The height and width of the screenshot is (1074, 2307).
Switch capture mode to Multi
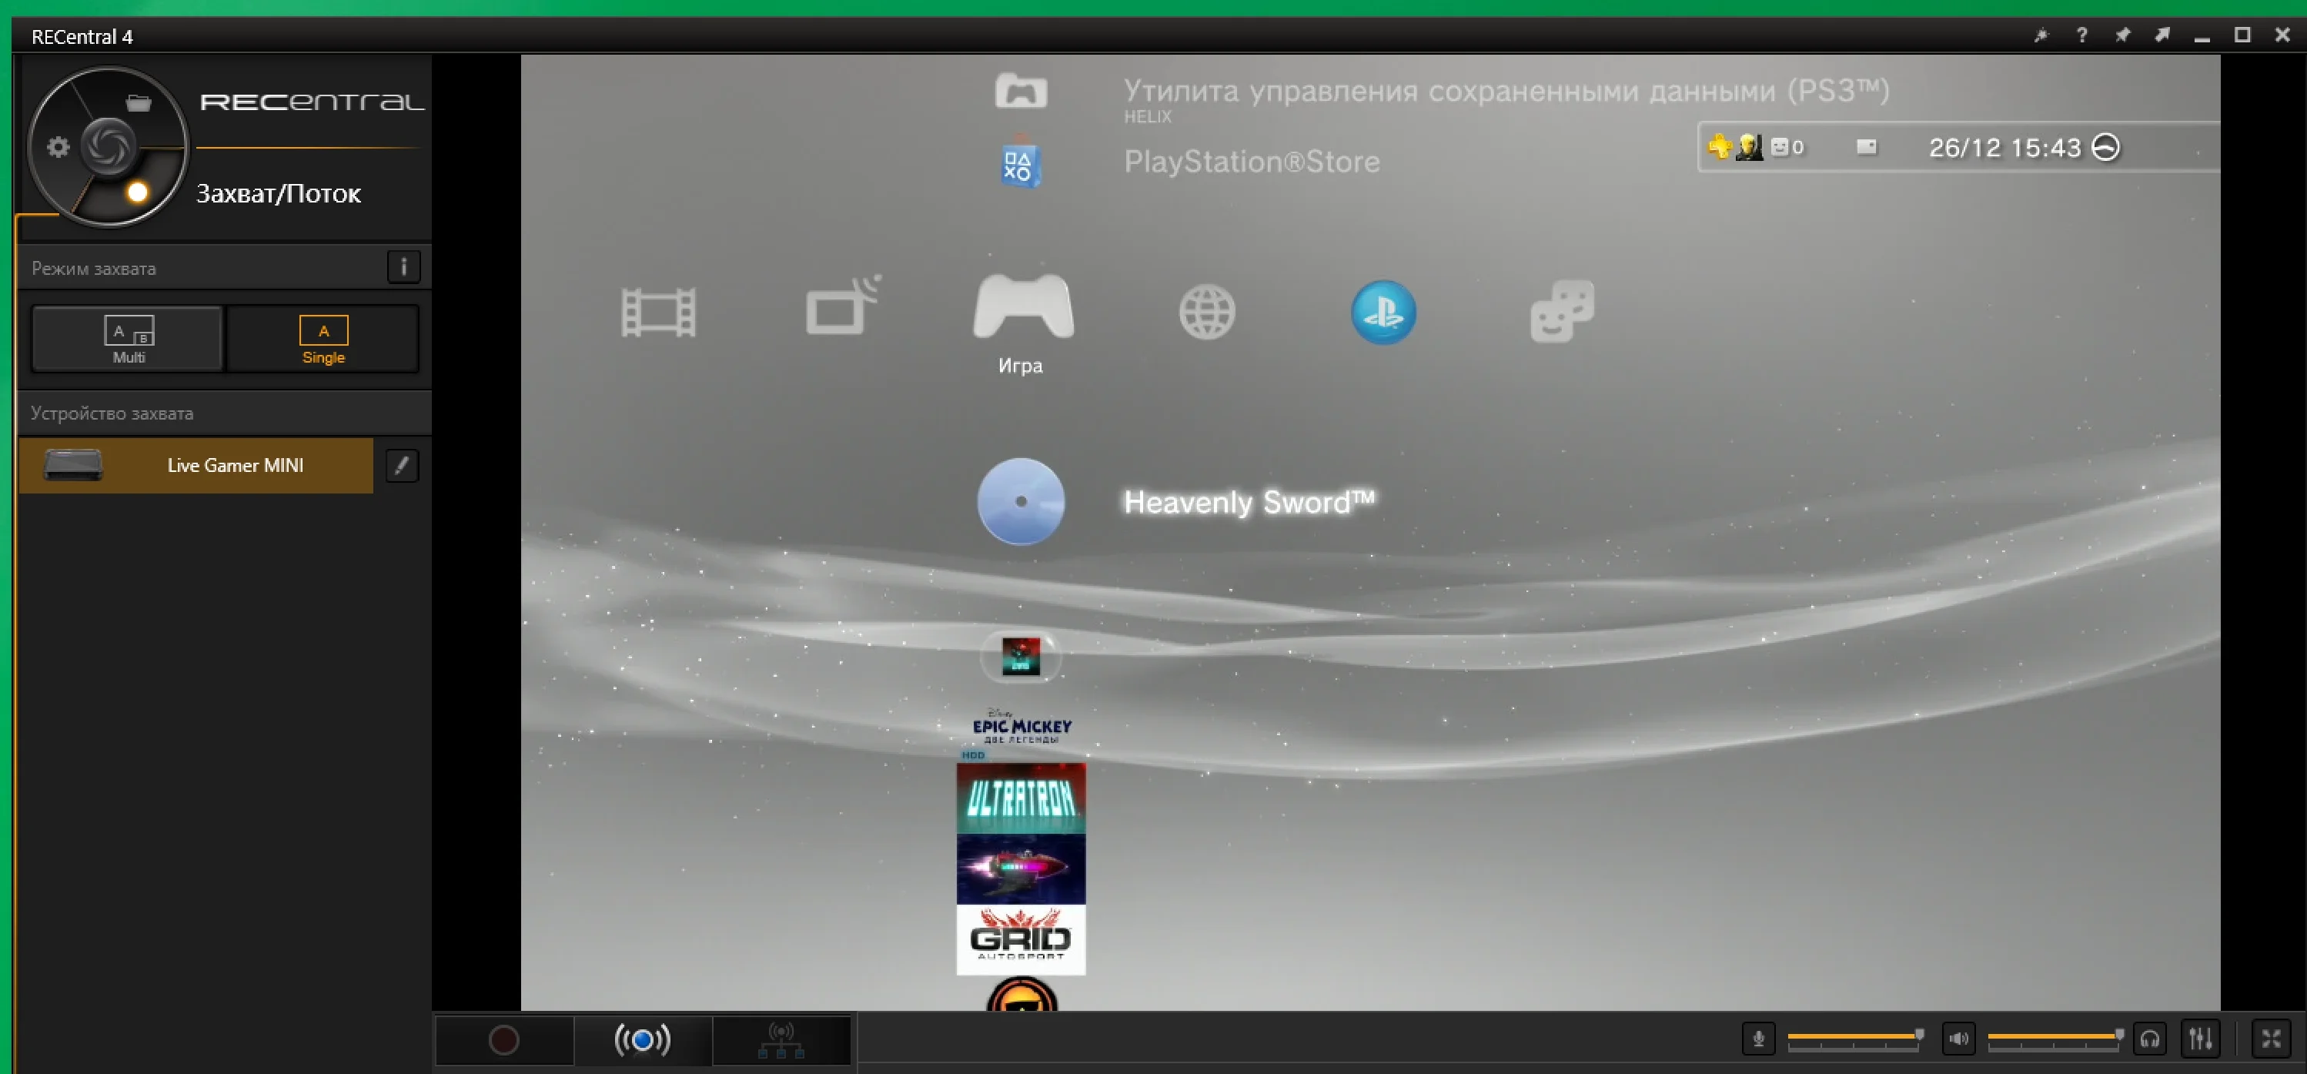tap(128, 340)
